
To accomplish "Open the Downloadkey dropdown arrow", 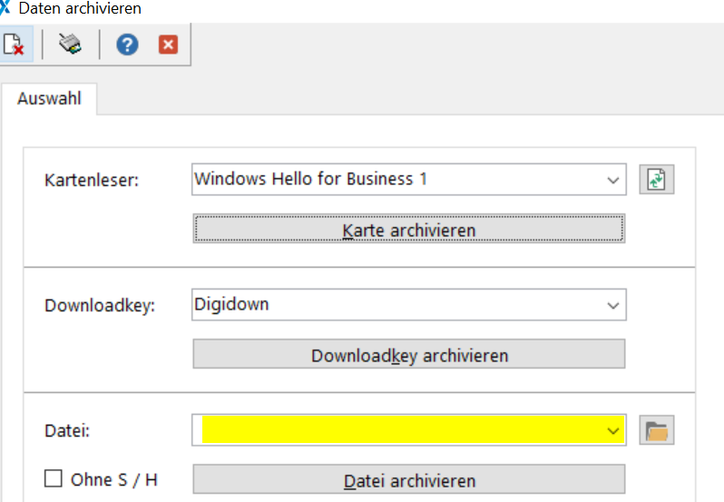I will click(x=612, y=306).
